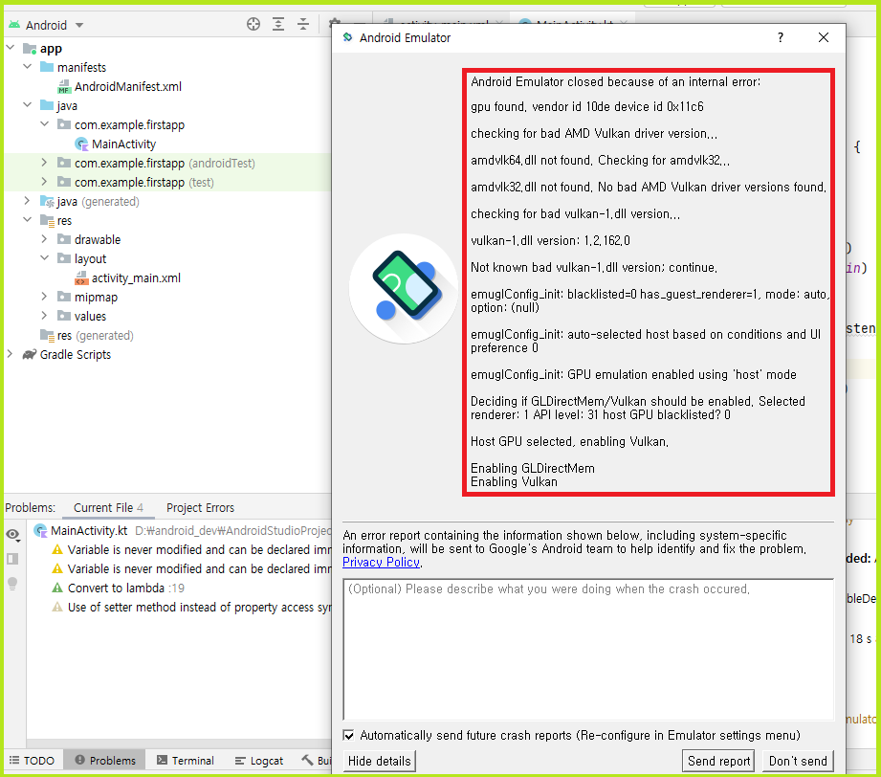Open the Problems tool window tab
881x777 pixels.
105,761
